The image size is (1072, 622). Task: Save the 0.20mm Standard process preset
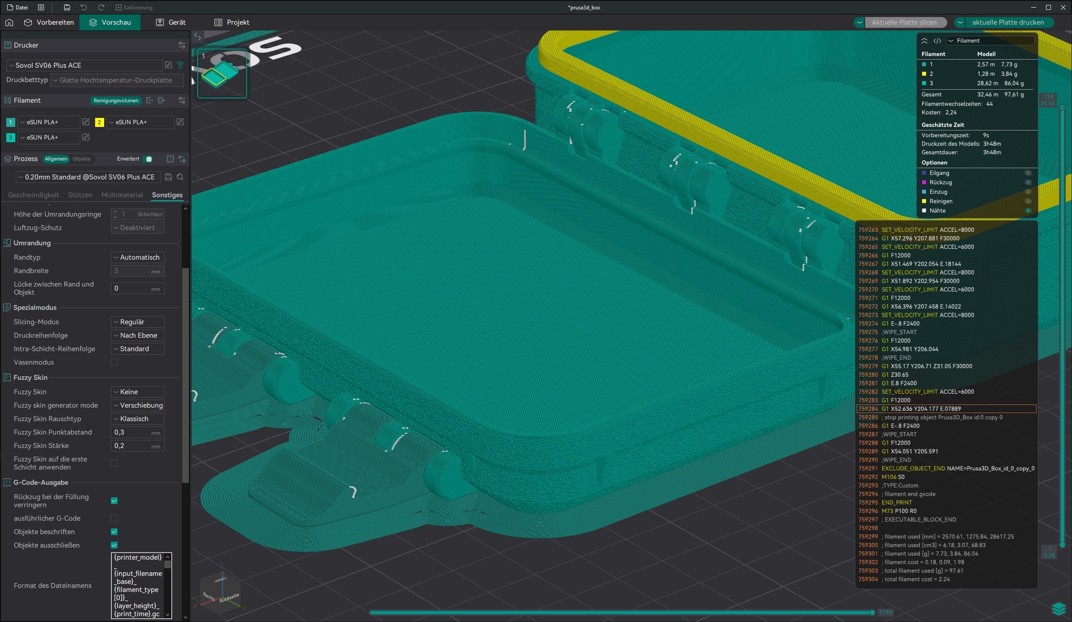coord(168,177)
